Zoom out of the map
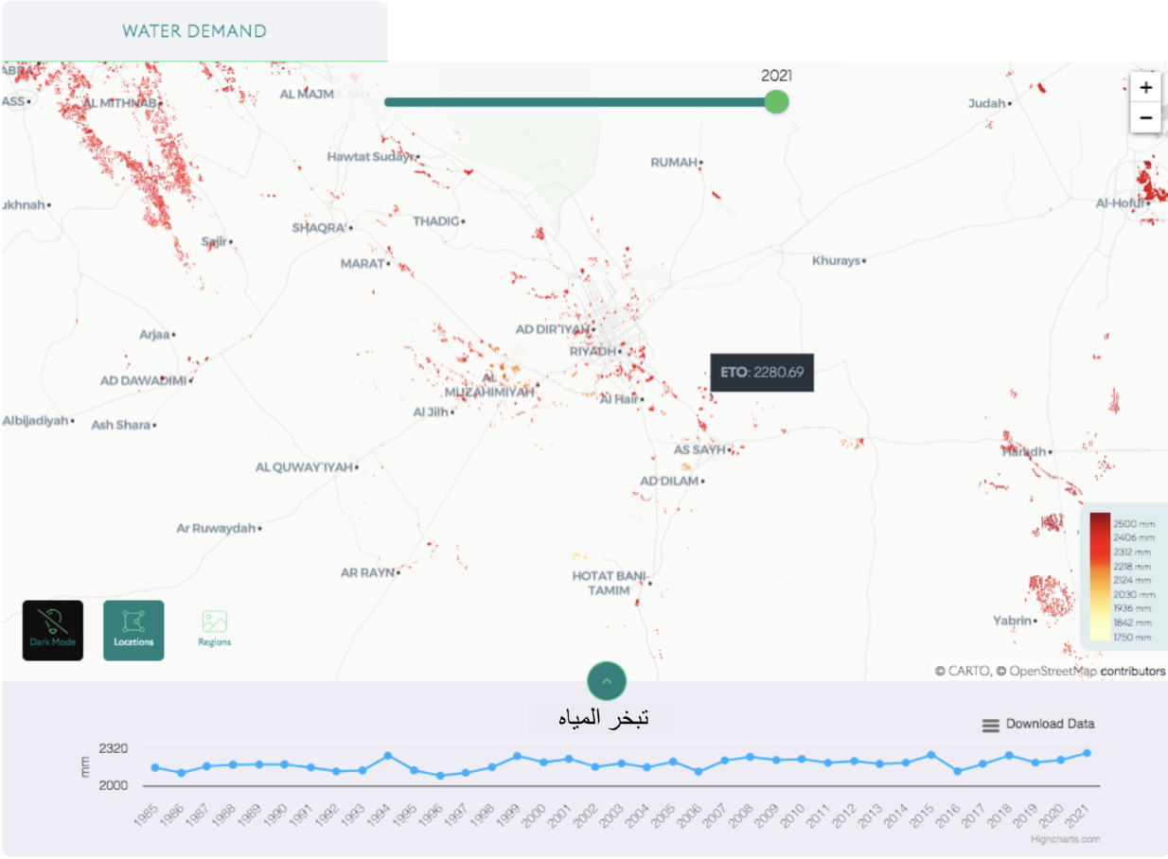Viewport: 1168px width, 859px height. click(1145, 118)
